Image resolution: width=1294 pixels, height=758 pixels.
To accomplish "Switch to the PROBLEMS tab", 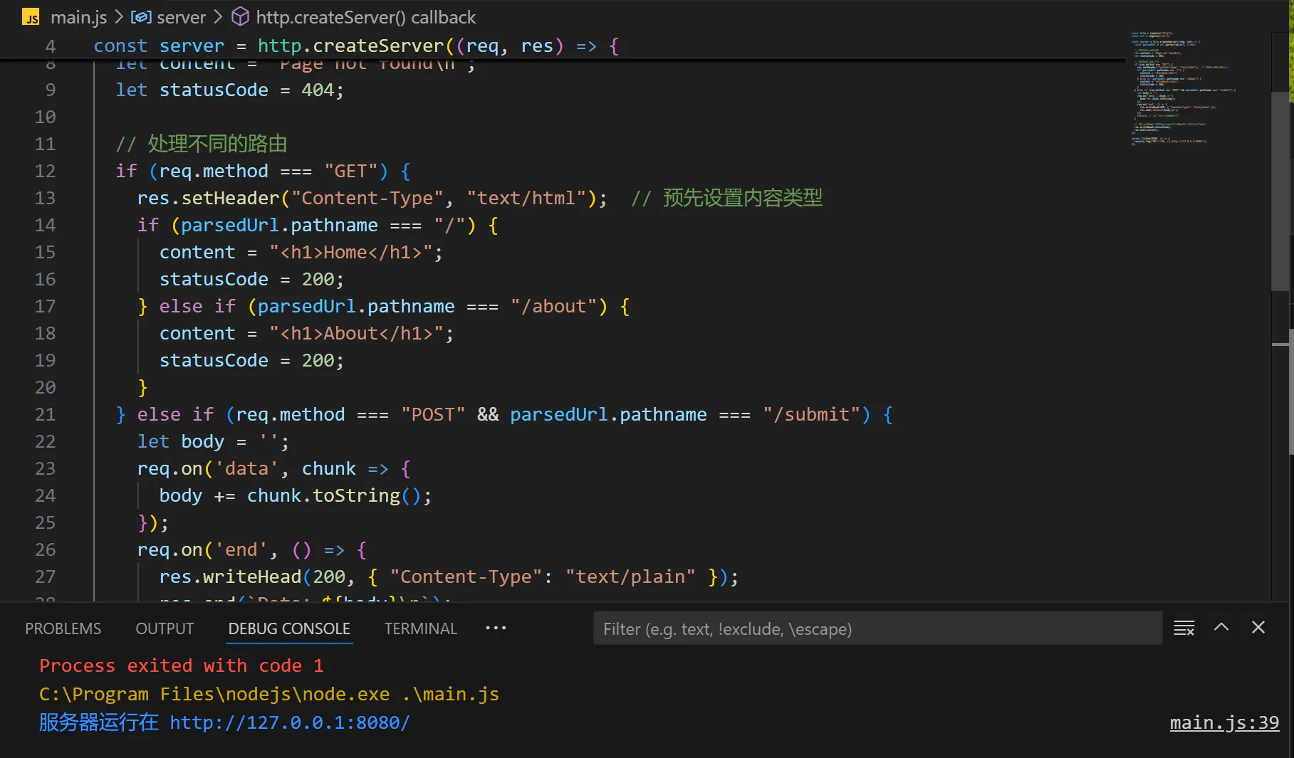I will 63,628.
